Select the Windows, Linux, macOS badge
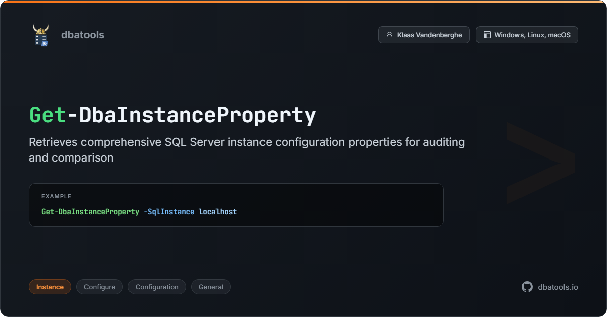The width and height of the screenshot is (607, 317). coord(527,35)
